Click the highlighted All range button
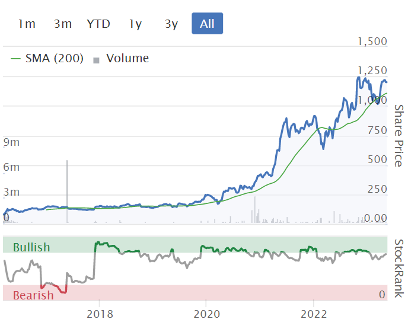This screenshot has height=319, width=408. [x=207, y=24]
